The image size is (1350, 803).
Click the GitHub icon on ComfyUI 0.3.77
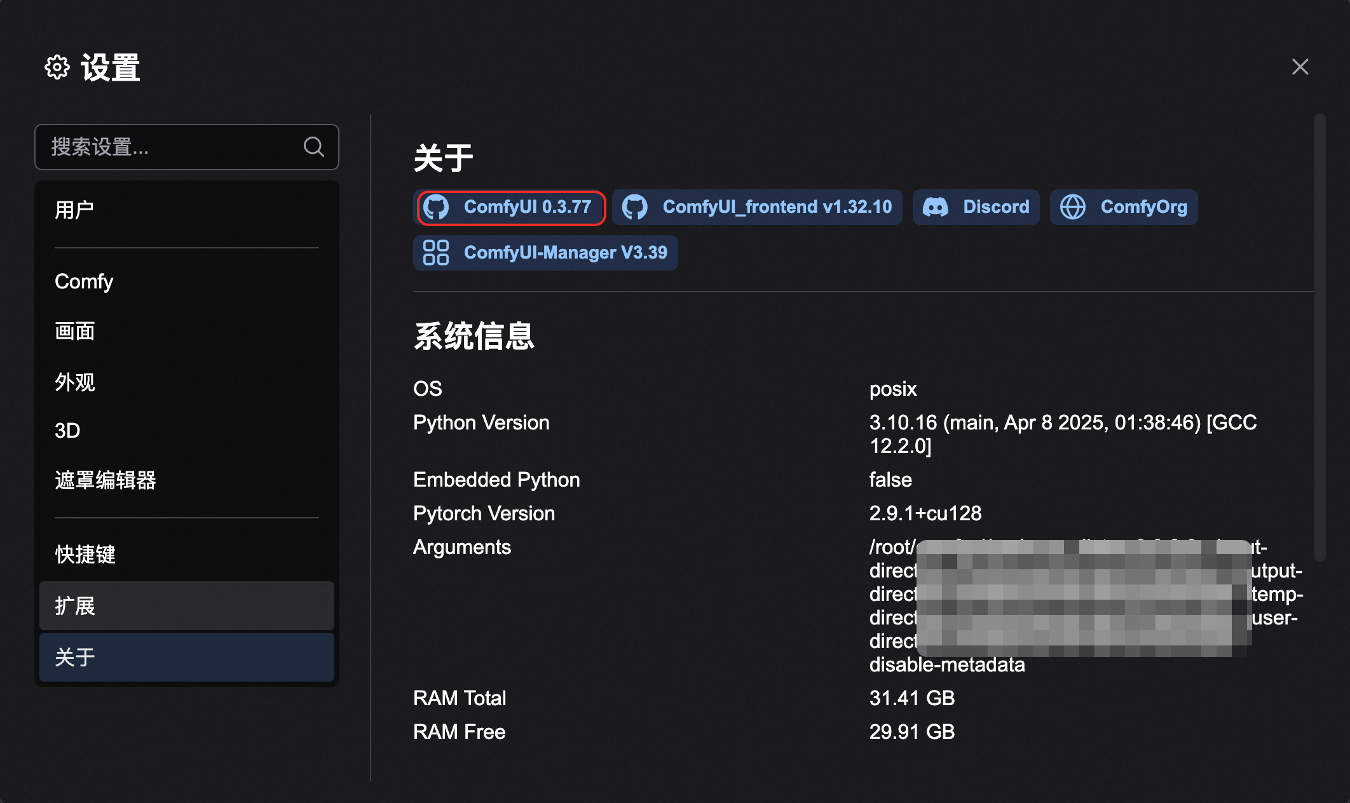click(x=436, y=207)
